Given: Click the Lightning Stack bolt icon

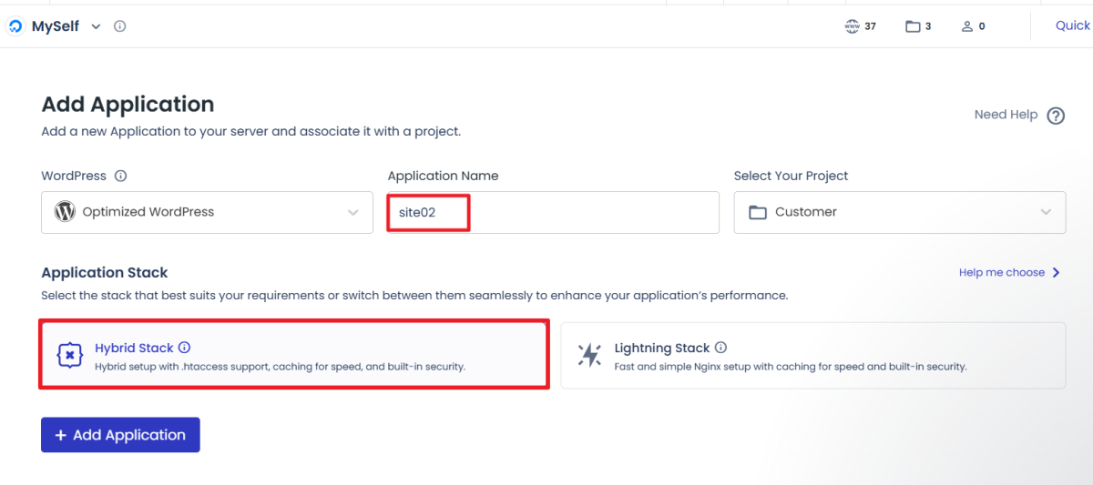Looking at the screenshot, I should click(x=590, y=355).
